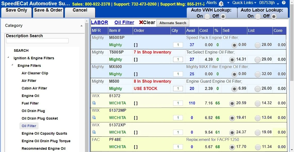Viewport: 294px width, 152px height.
Task: Select Fuel Filter category
Action: (x=30, y=103)
